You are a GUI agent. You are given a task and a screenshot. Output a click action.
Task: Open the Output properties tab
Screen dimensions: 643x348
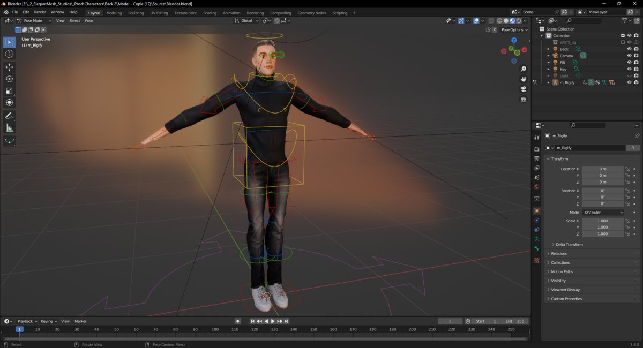click(x=537, y=158)
